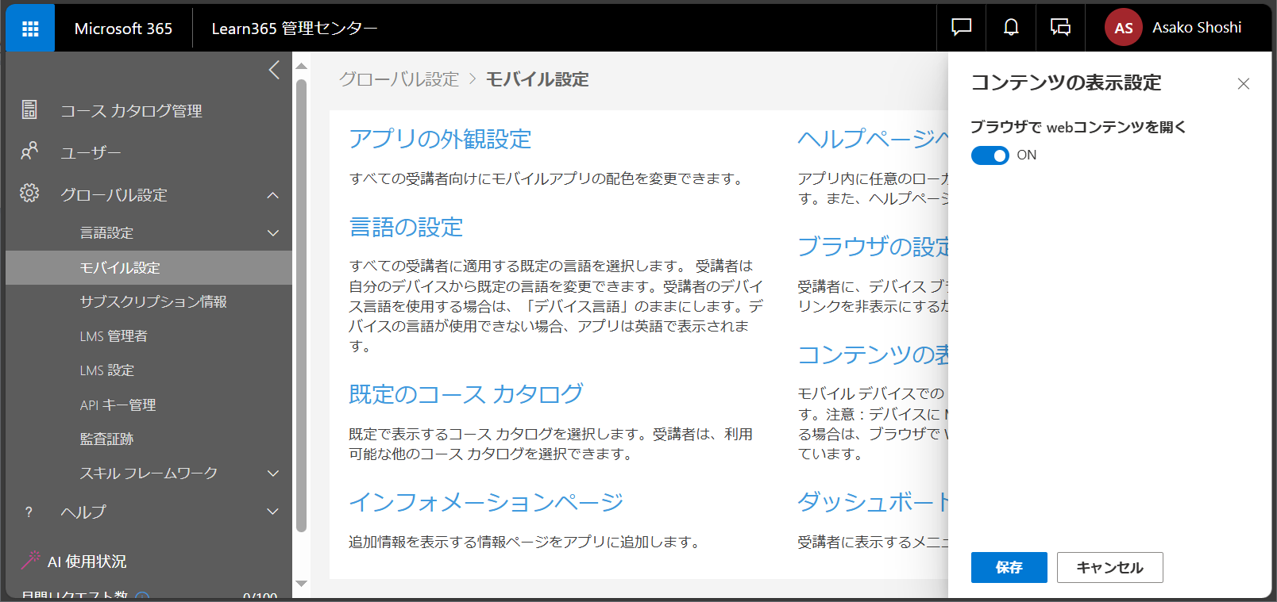Close the コンテンツの表示設定 panel with X
This screenshot has height=602, width=1277.
click(1243, 84)
